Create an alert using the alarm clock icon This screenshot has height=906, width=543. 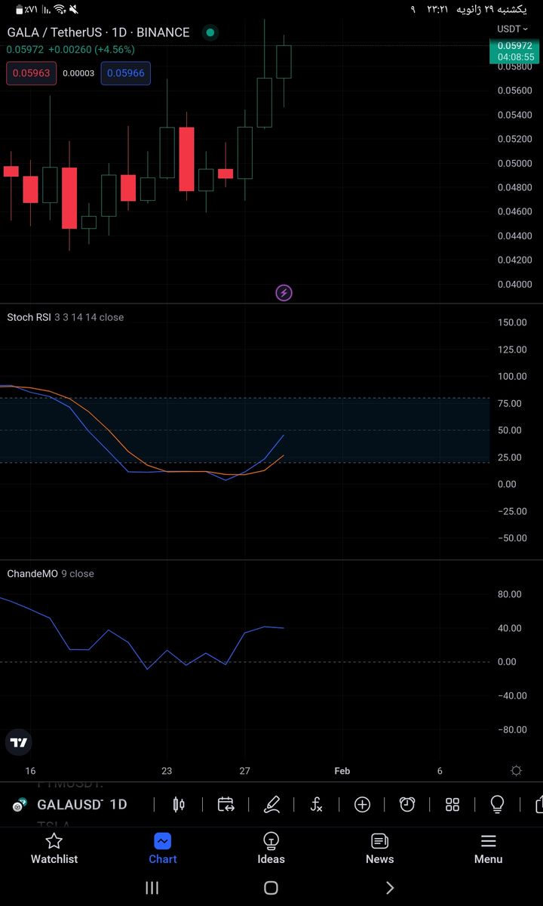(x=407, y=804)
